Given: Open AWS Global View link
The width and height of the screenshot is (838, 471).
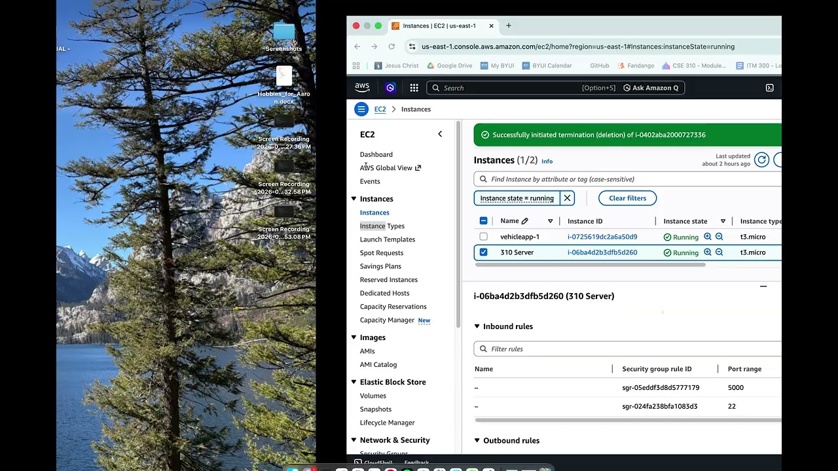Looking at the screenshot, I should tap(390, 168).
